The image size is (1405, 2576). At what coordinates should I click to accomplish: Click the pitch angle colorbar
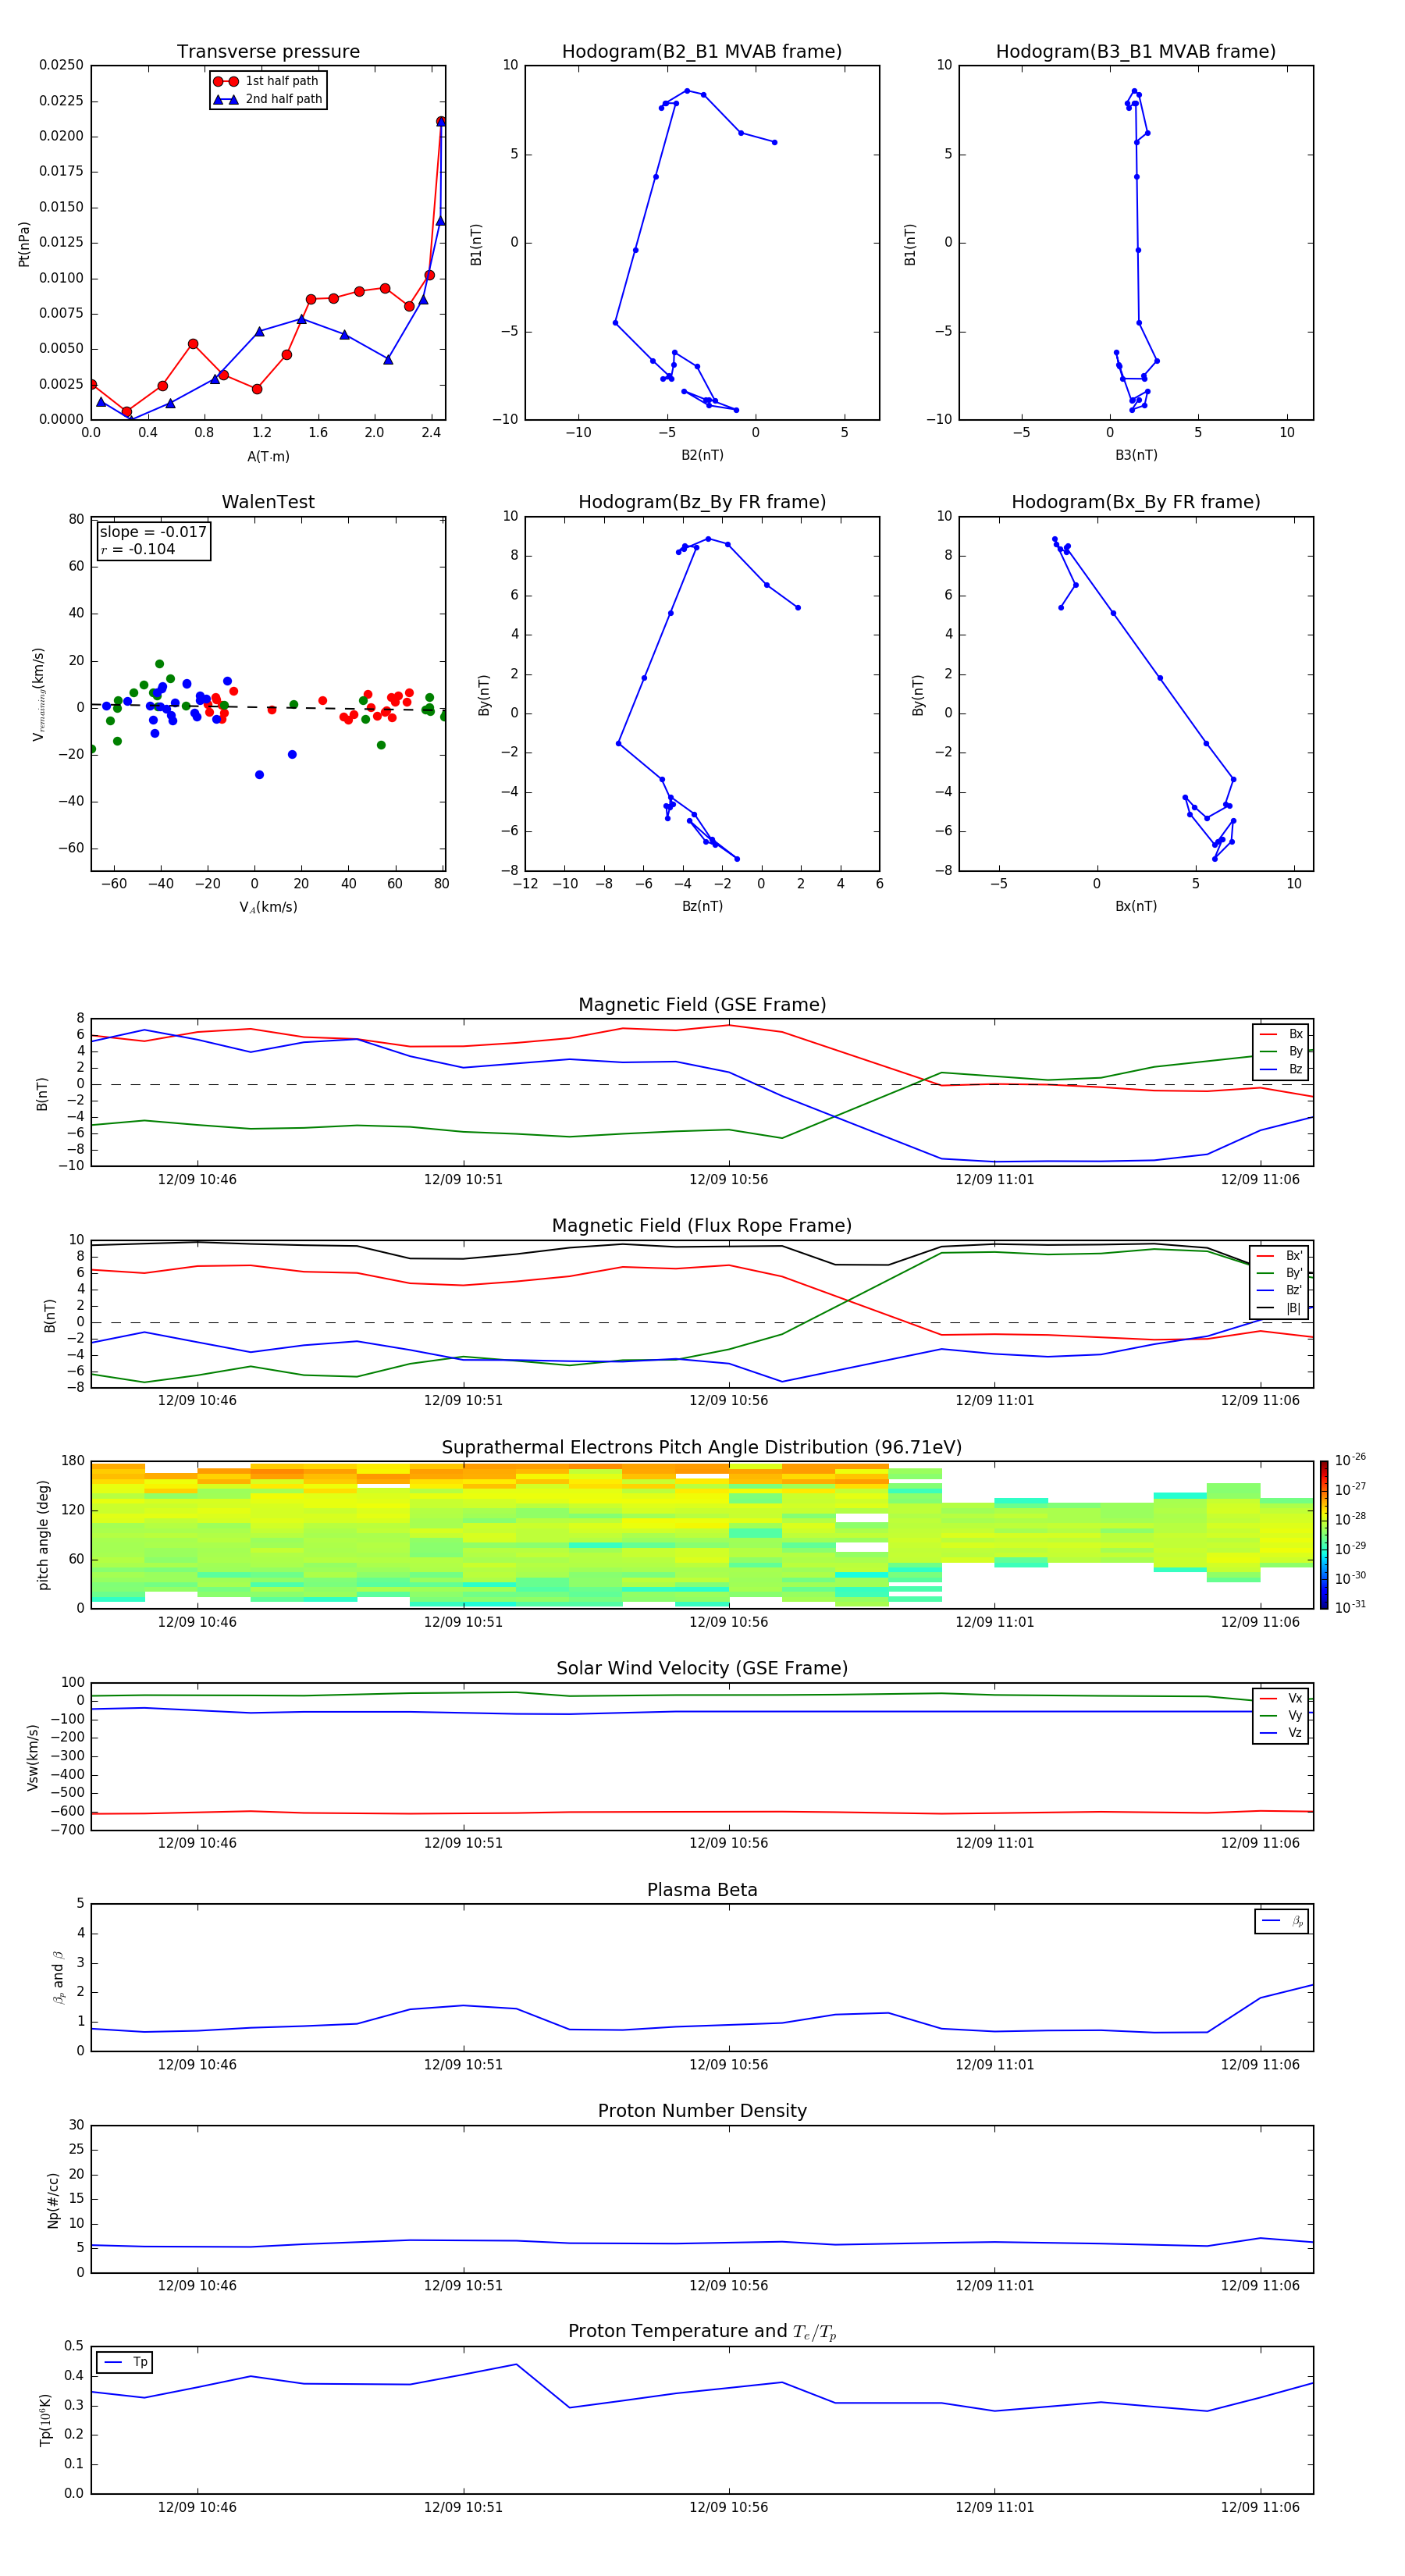(1324, 1535)
